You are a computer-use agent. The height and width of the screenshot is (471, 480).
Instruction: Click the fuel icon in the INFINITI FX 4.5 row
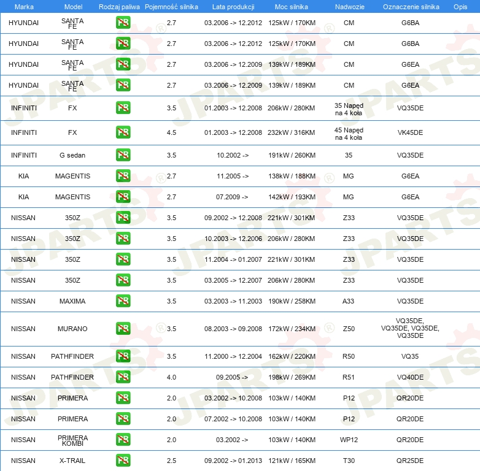point(123,132)
